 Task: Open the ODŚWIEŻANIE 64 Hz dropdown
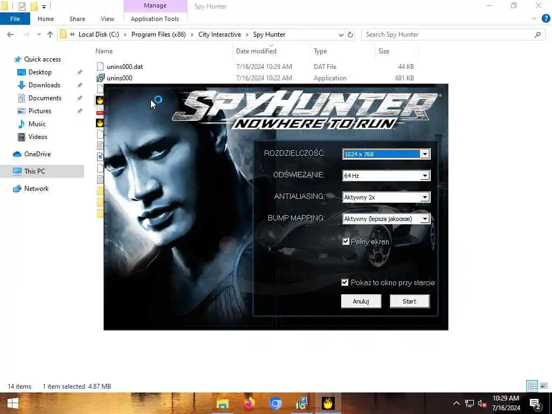425,175
